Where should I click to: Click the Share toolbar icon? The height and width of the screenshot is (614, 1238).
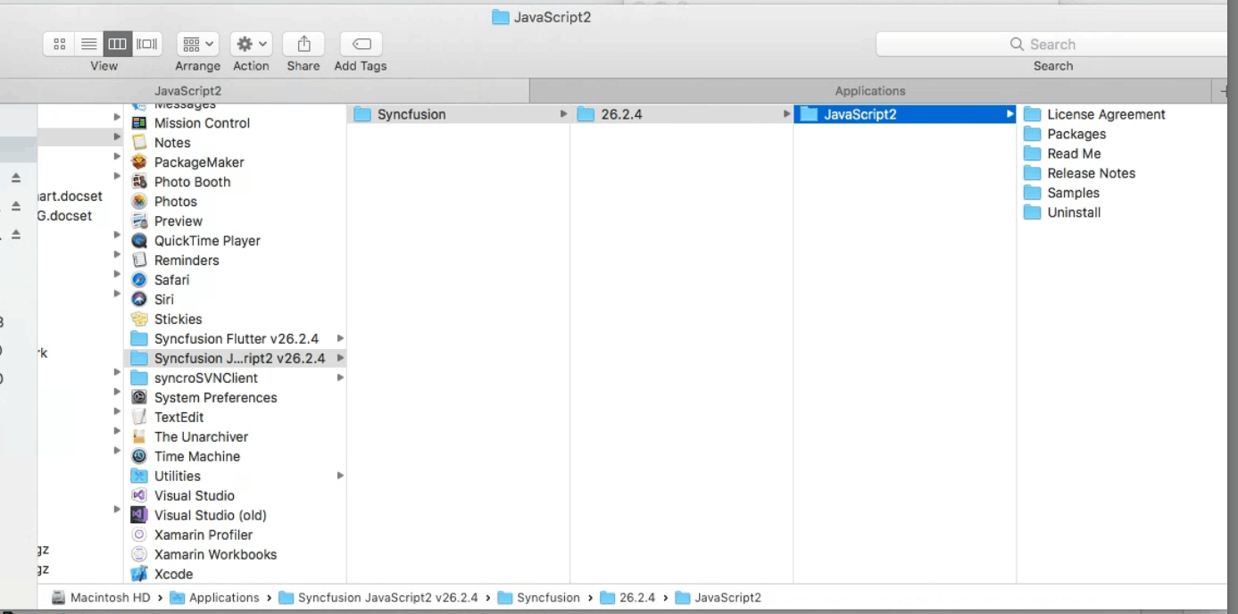pos(303,43)
